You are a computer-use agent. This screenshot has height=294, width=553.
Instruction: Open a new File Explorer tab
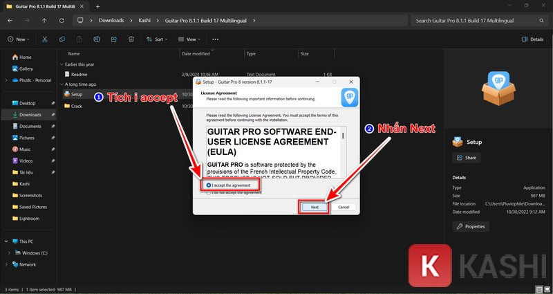click(97, 6)
